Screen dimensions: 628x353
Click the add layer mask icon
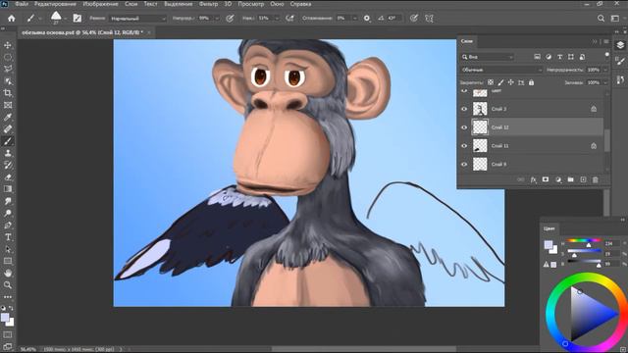(x=546, y=180)
